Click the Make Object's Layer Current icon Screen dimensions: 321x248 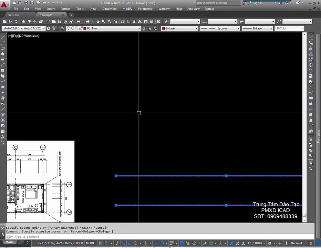pos(144,28)
